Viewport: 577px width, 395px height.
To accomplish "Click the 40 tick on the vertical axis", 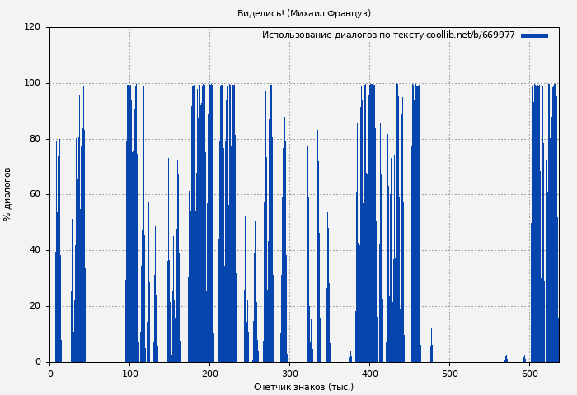I will point(35,250).
